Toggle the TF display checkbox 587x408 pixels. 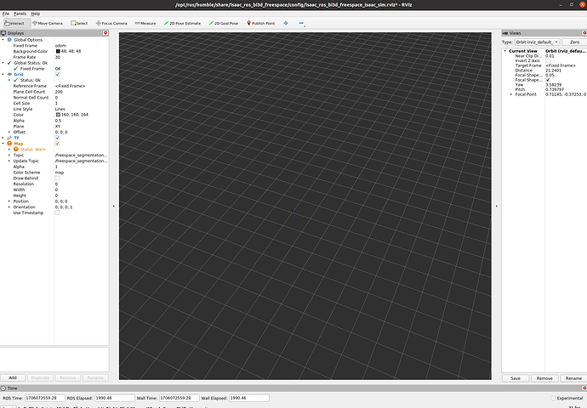point(58,138)
